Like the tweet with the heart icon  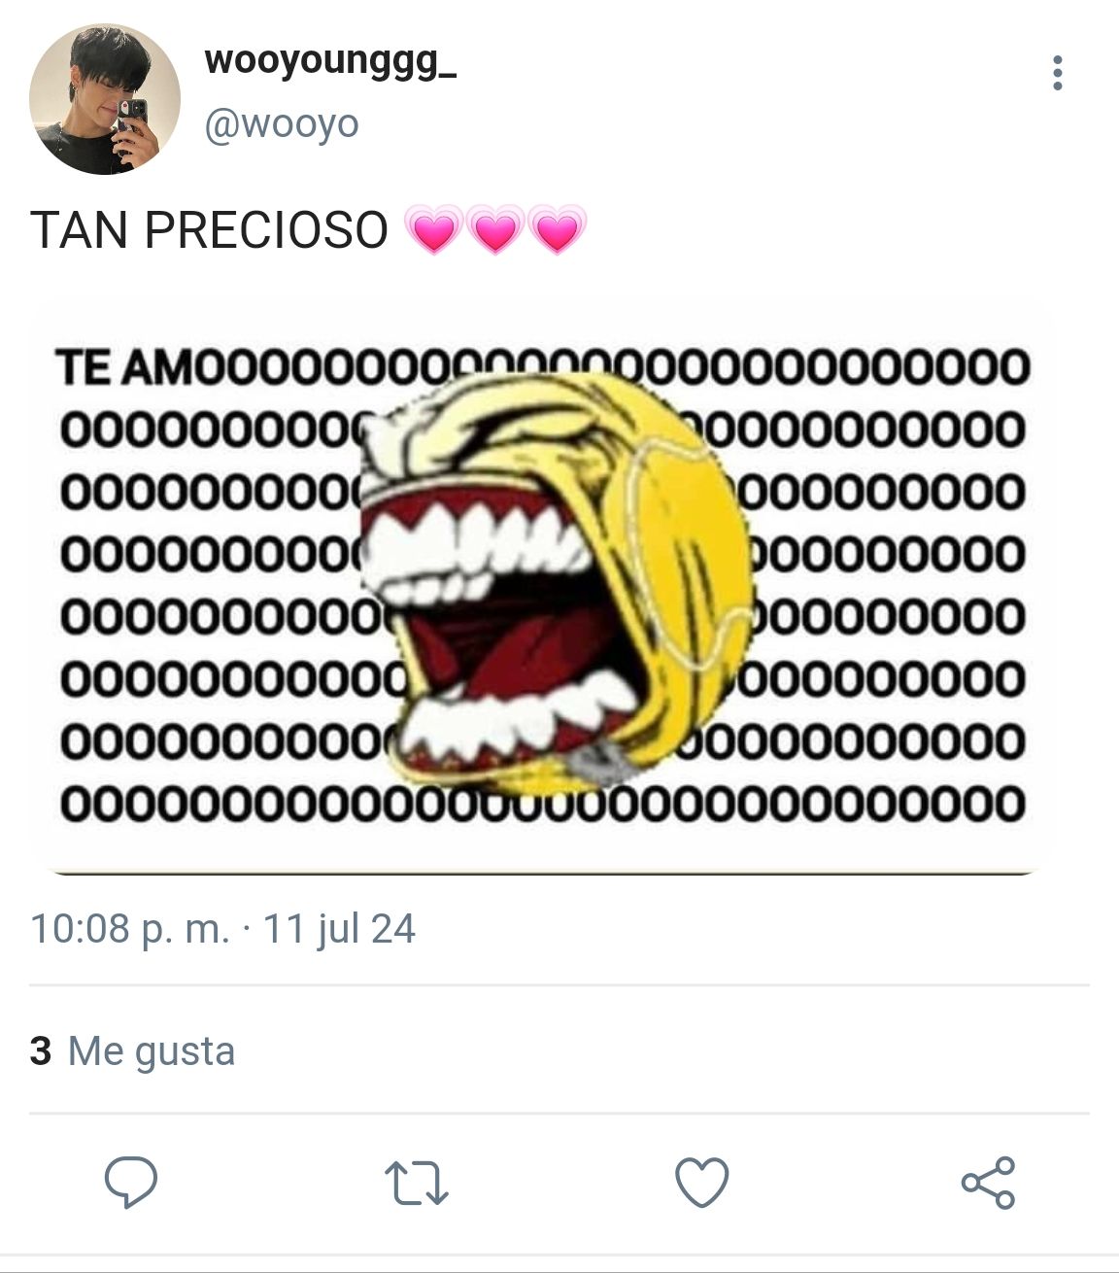(x=701, y=1183)
